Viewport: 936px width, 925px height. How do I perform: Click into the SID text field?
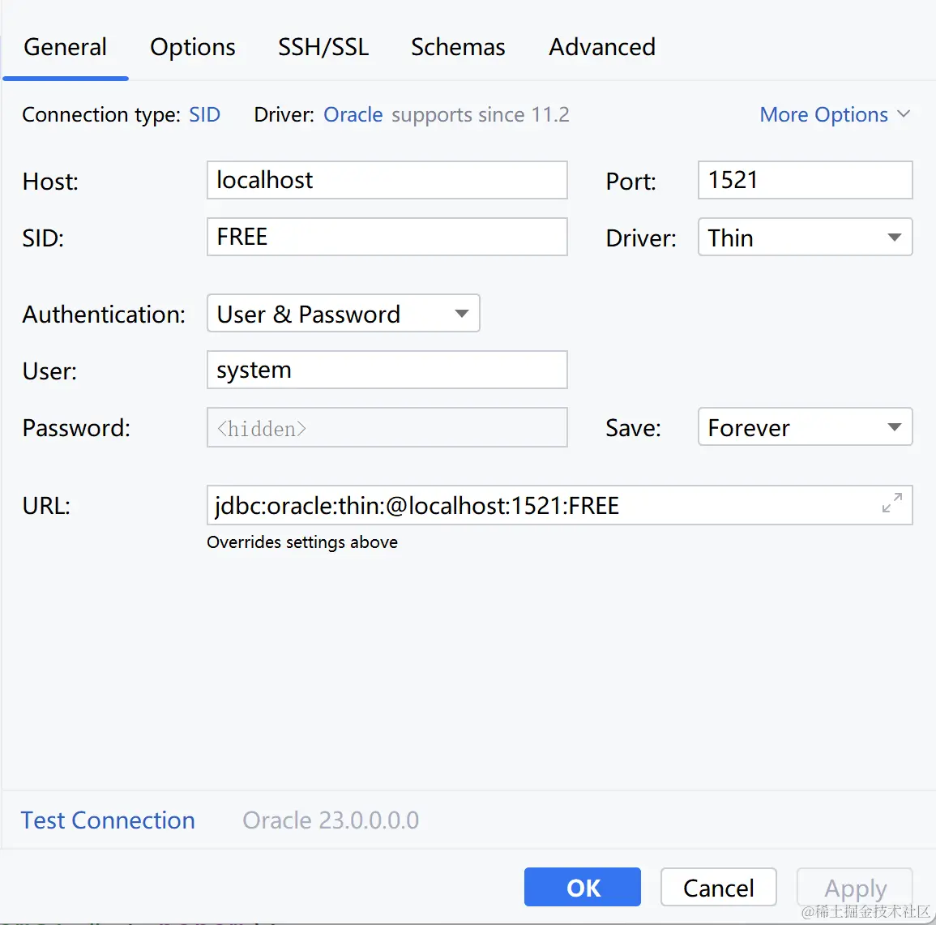pyautogui.click(x=387, y=237)
